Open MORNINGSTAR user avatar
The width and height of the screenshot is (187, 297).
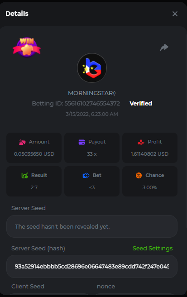pos(92,68)
